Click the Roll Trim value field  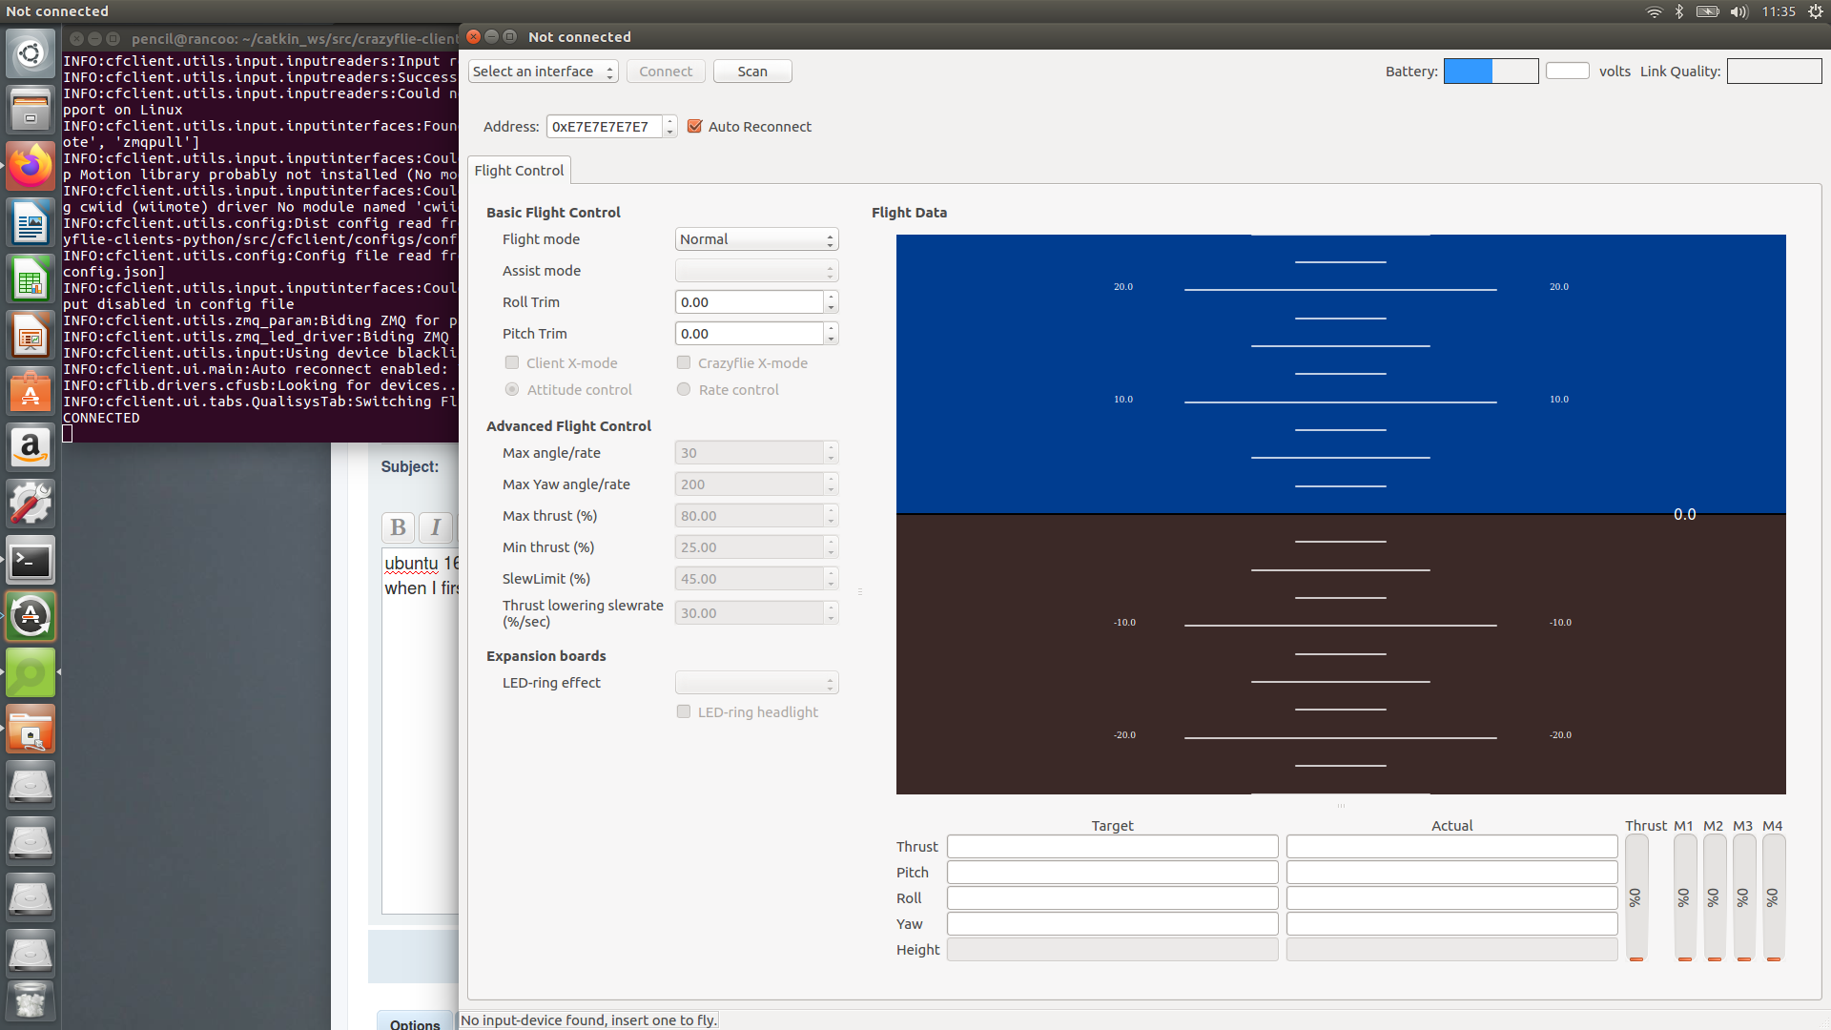pos(750,302)
